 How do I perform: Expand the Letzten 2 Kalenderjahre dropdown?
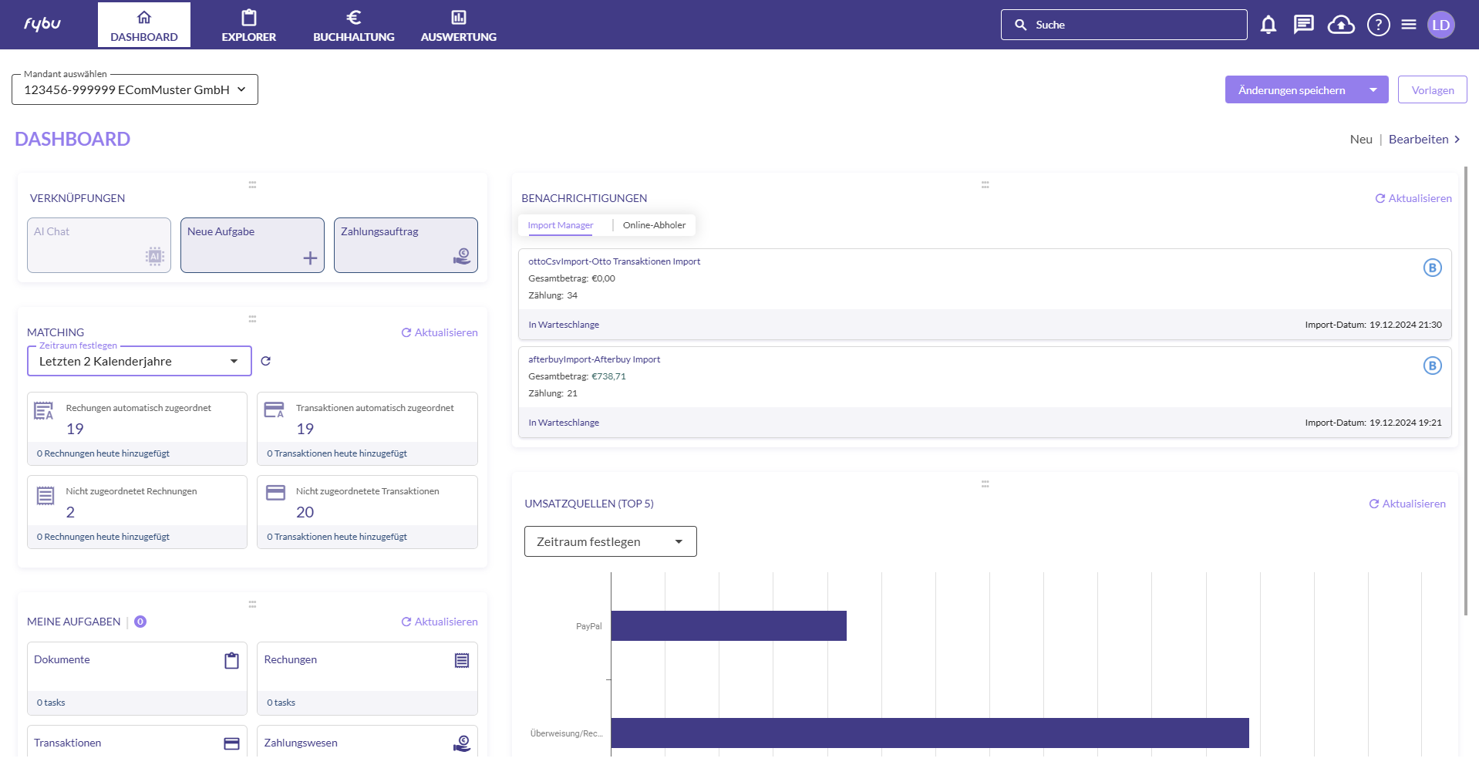click(x=140, y=361)
